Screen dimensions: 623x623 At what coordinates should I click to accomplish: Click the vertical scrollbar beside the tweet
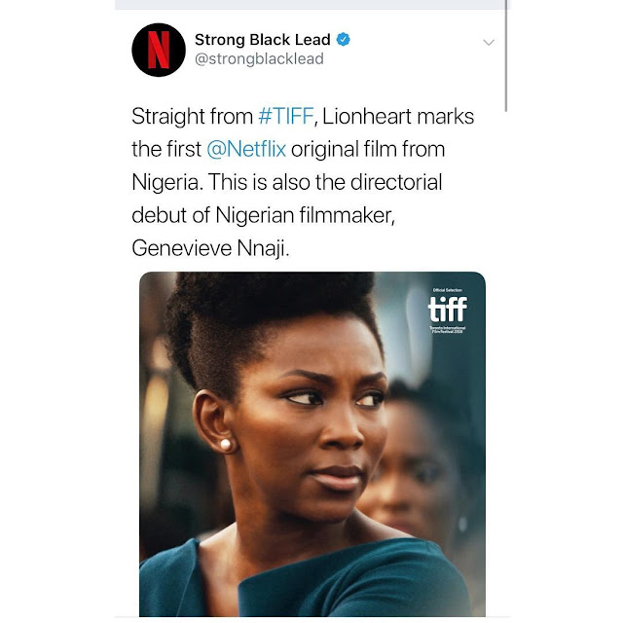click(506, 55)
